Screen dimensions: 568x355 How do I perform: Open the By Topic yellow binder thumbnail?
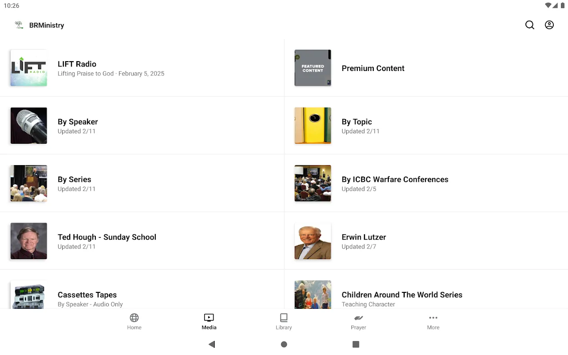313,126
